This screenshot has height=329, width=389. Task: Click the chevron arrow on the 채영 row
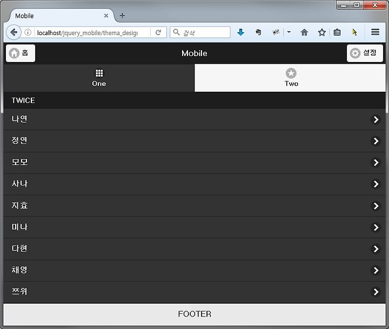pyautogui.click(x=376, y=270)
